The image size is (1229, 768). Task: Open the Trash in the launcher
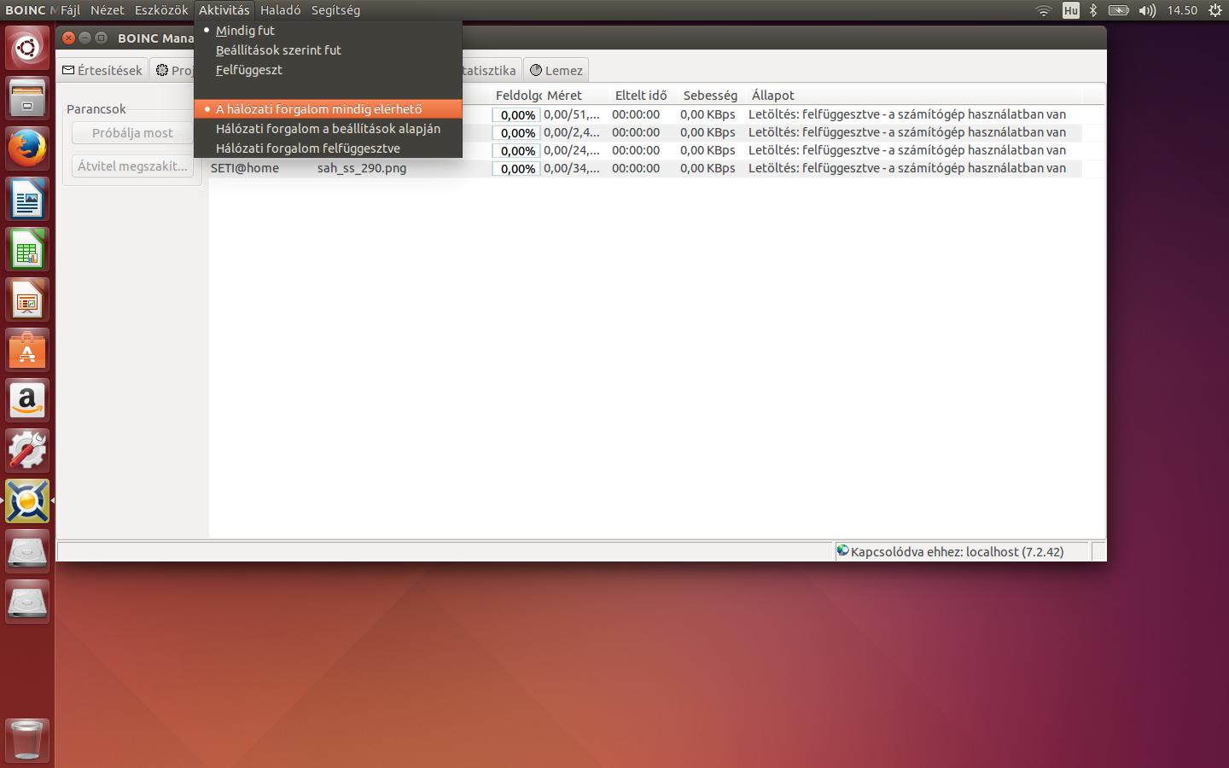[x=27, y=739]
